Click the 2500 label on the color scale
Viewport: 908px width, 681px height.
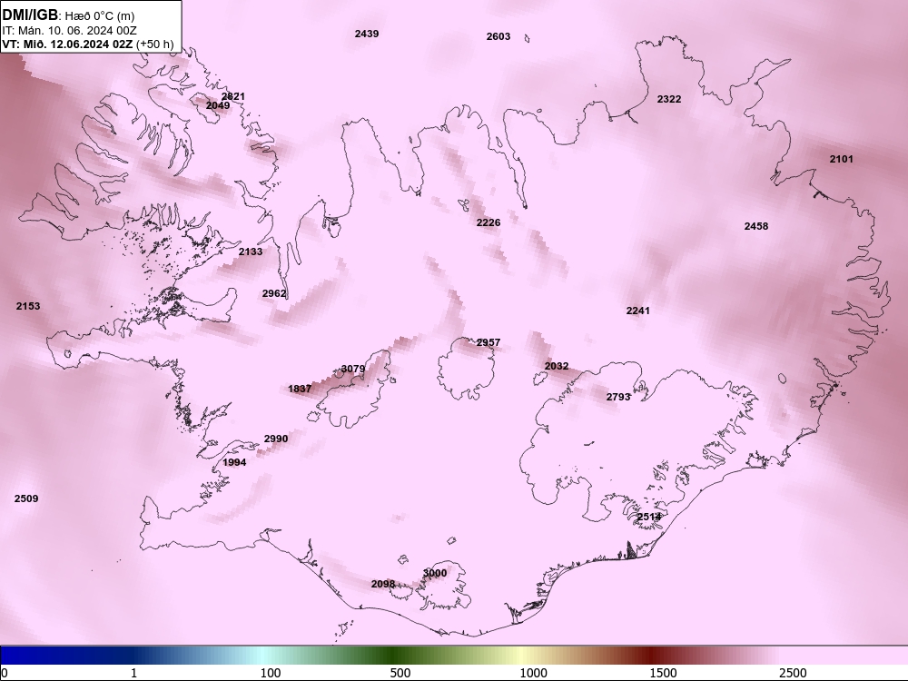tap(793, 673)
